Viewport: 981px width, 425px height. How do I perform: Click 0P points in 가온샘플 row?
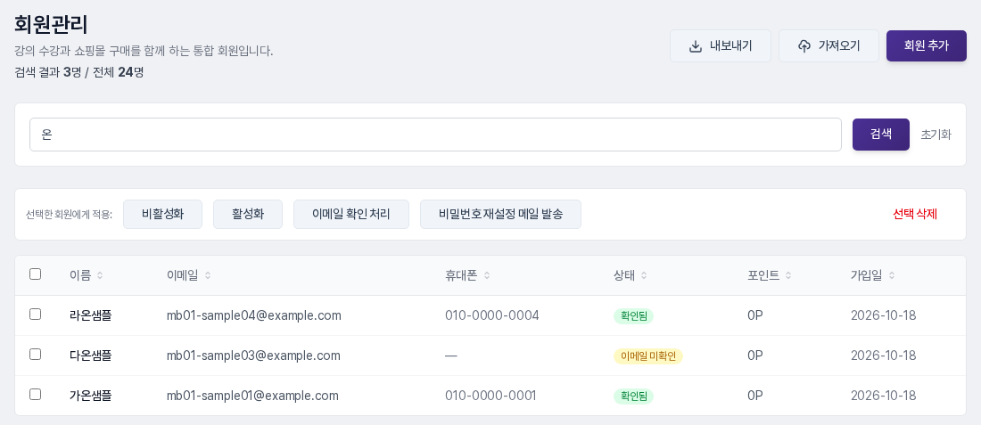[x=755, y=396]
